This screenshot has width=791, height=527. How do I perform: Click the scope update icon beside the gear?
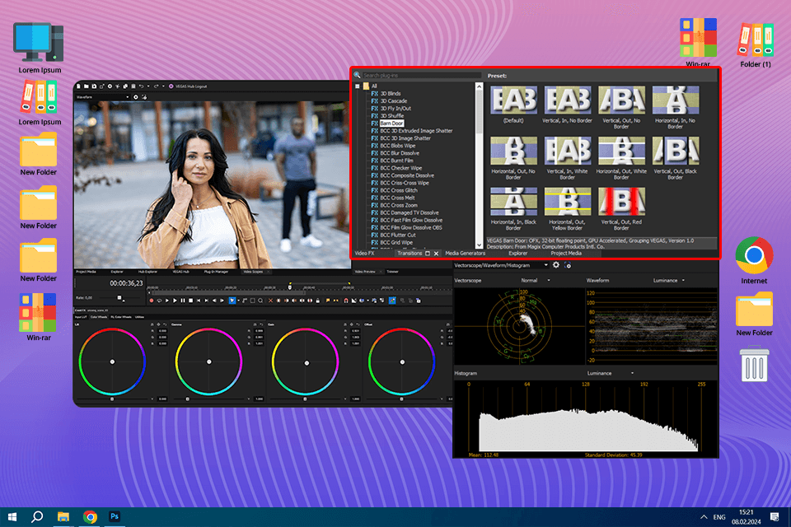568,265
